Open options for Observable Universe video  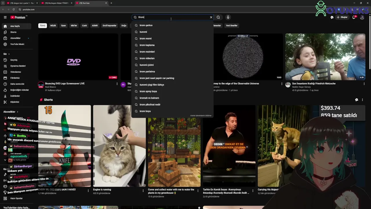[282, 84]
